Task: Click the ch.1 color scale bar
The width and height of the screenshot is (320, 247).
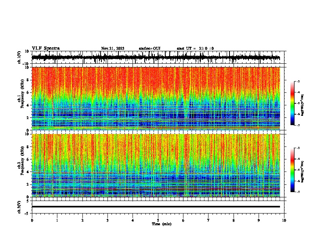Action: (x=292, y=103)
